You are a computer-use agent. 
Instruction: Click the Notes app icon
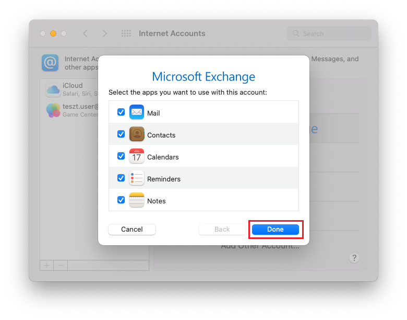[x=137, y=200]
